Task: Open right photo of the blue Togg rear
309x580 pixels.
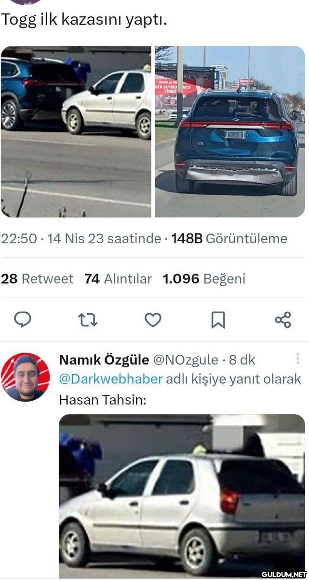Action: (229, 132)
